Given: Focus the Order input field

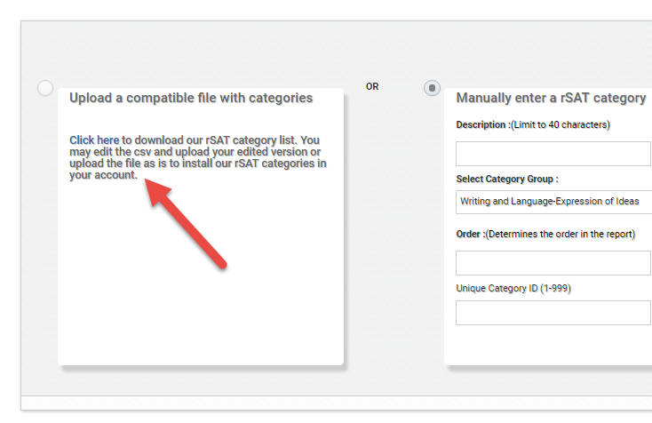Looking at the screenshot, I should point(553,263).
